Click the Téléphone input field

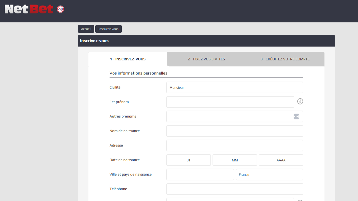click(234, 189)
